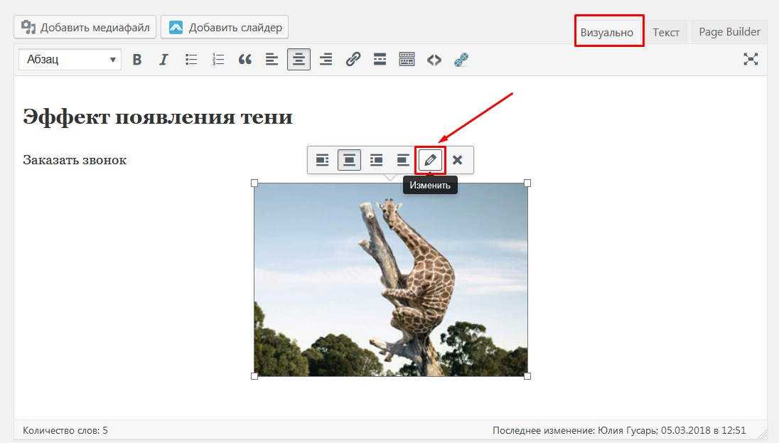This screenshot has width=779, height=443.
Task: Click the Добавить медиафайл button
Action: [x=85, y=28]
